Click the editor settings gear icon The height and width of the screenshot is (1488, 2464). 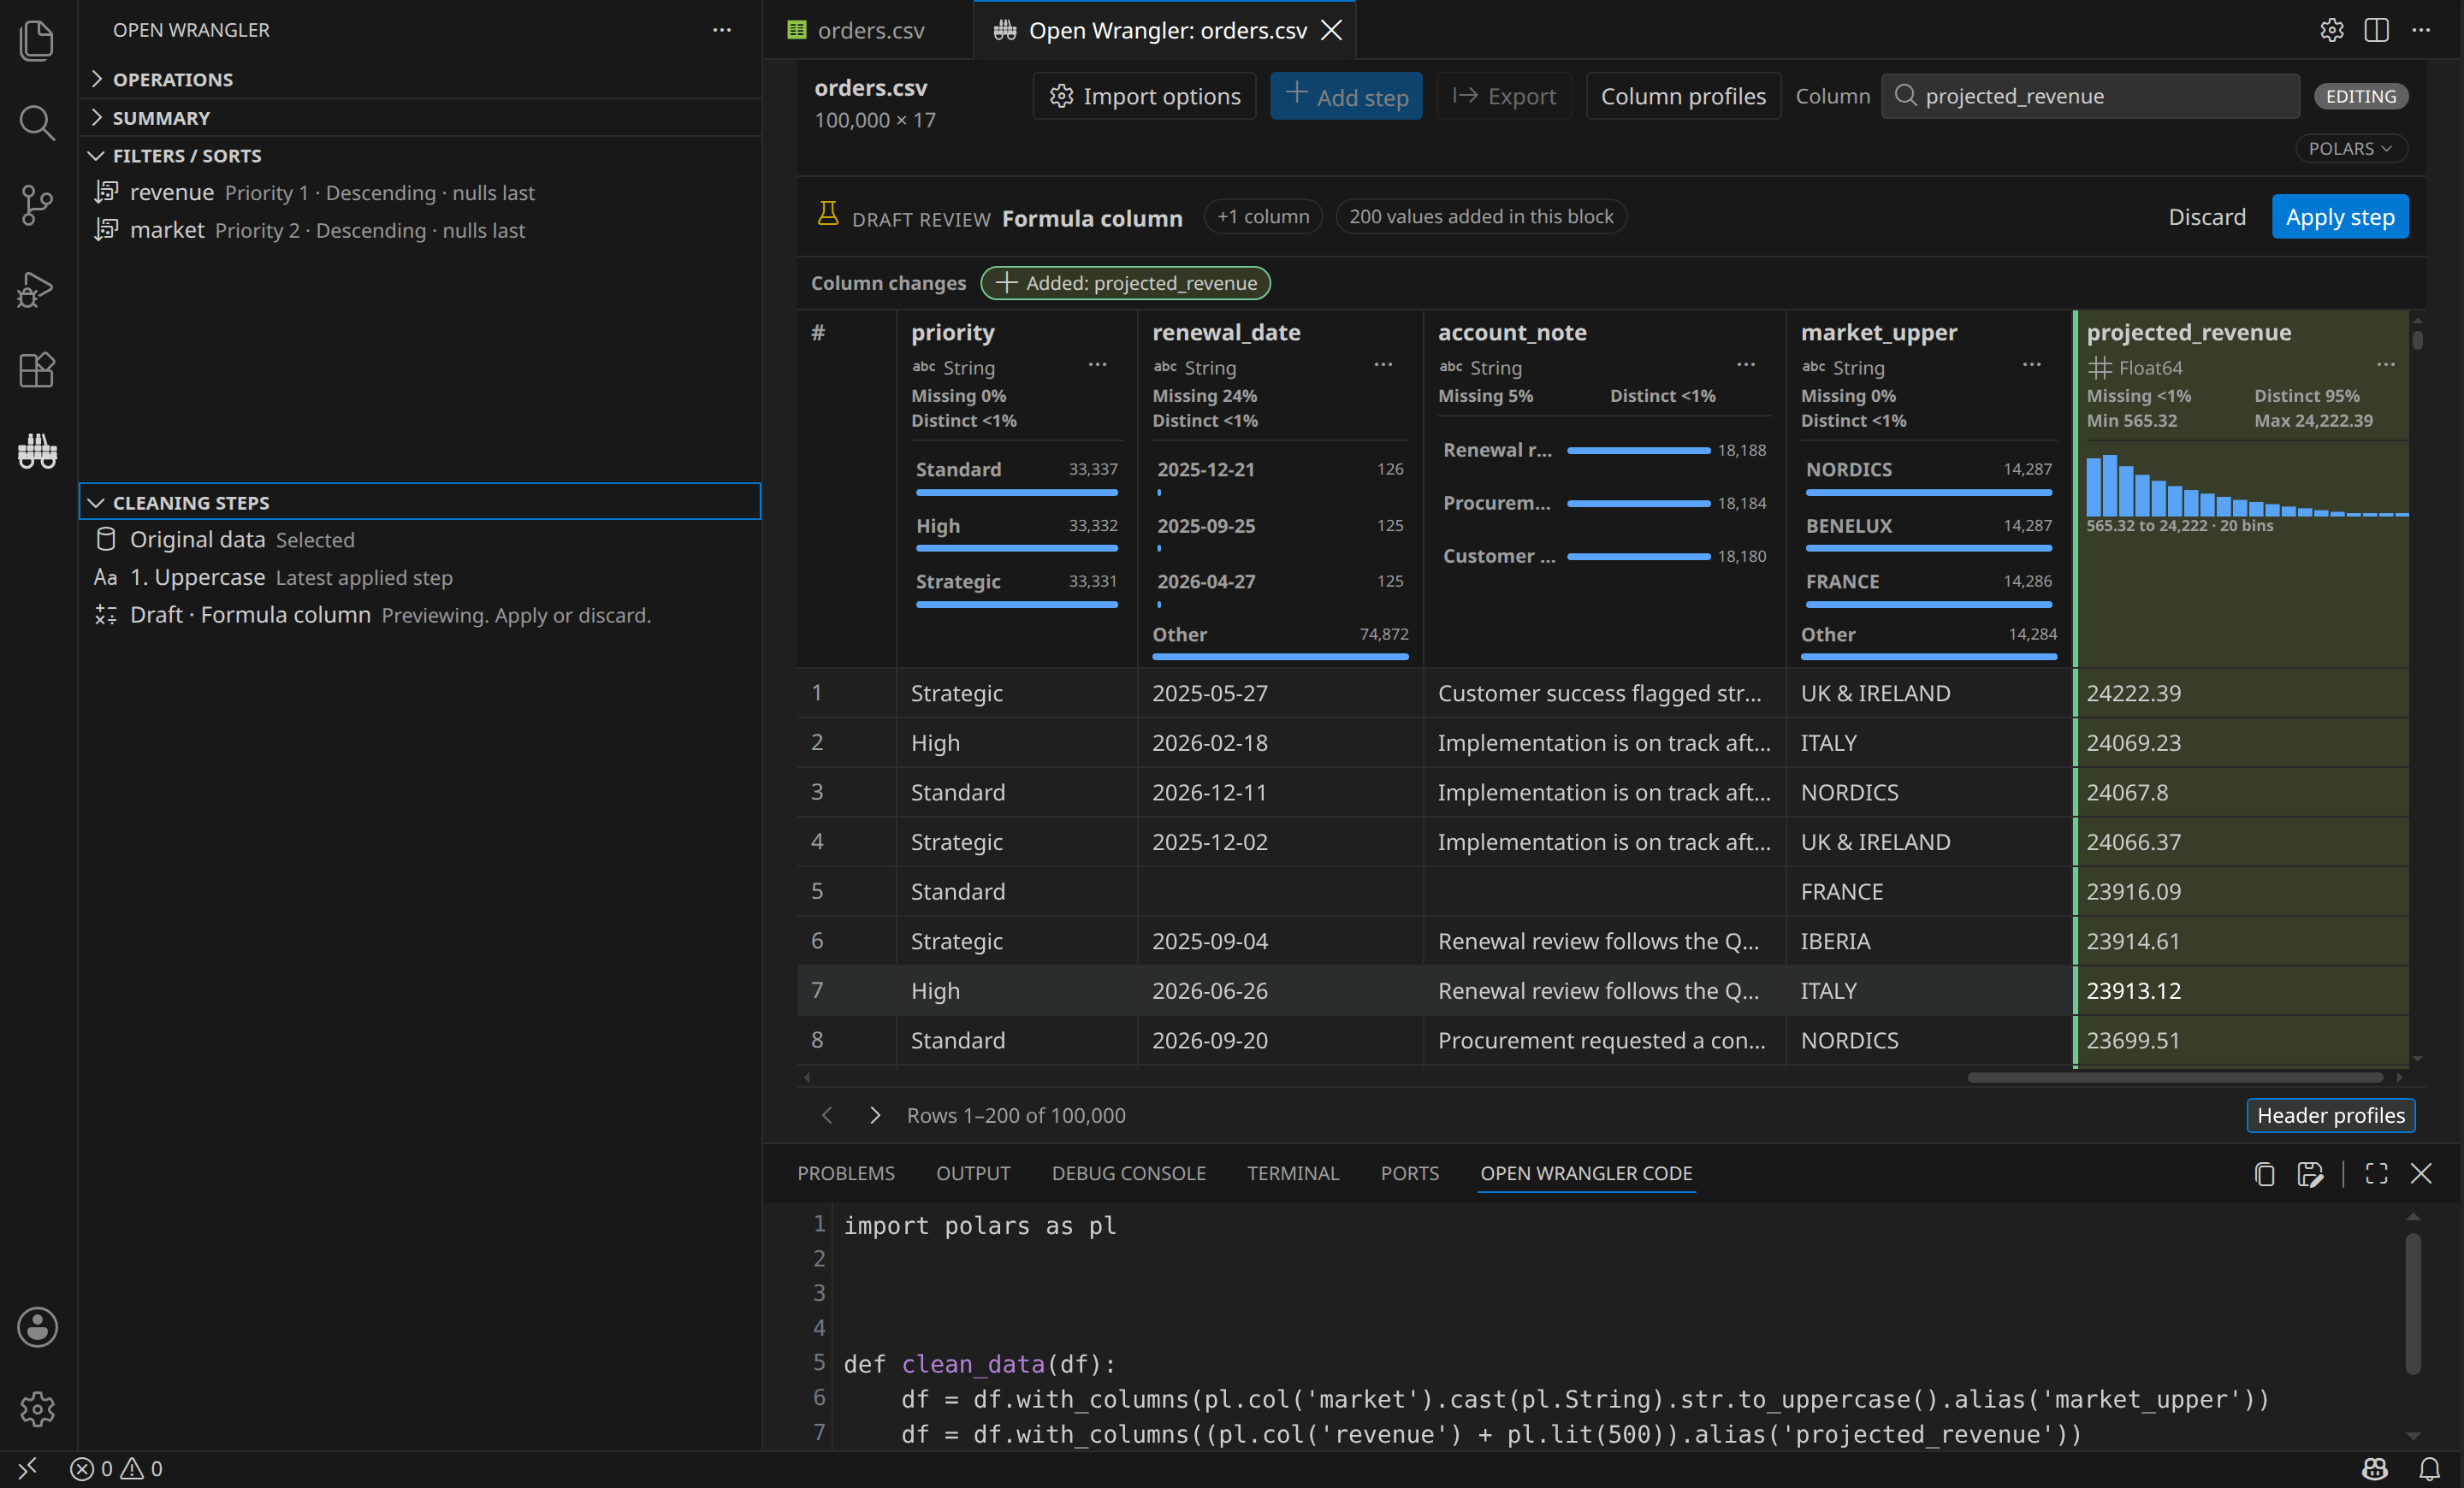coord(2331,30)
